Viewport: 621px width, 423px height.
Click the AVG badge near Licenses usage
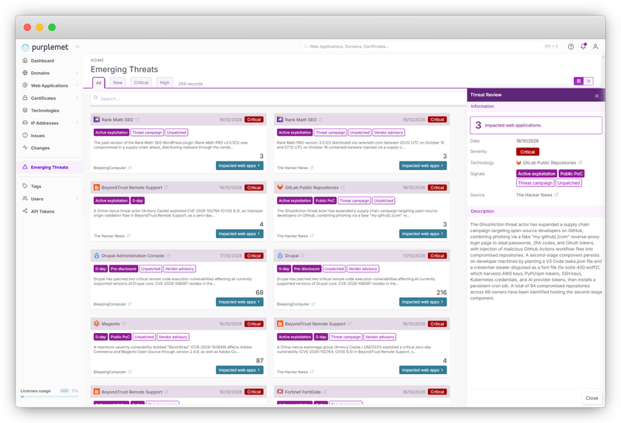pos(64,390)
